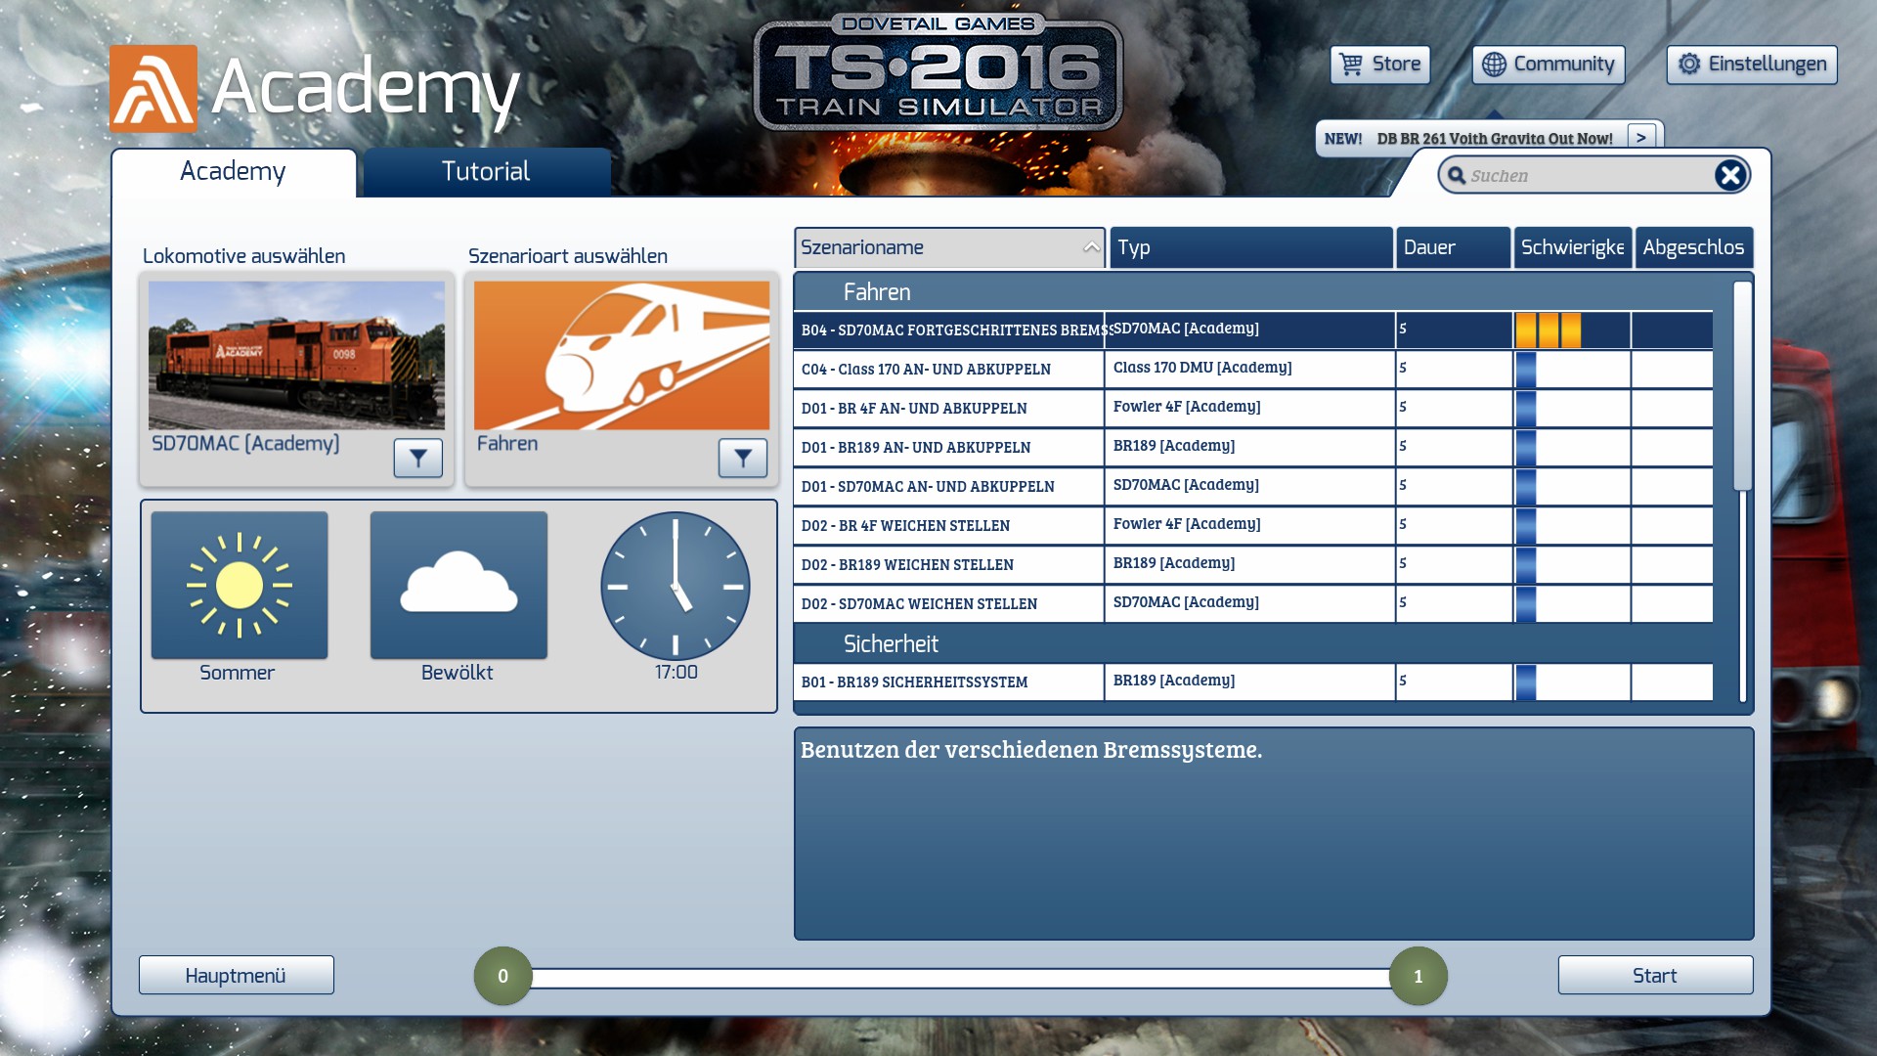
Task: Select D01 - BR189 An- und Abkuppeln
Action: [x=1253, y=447]
